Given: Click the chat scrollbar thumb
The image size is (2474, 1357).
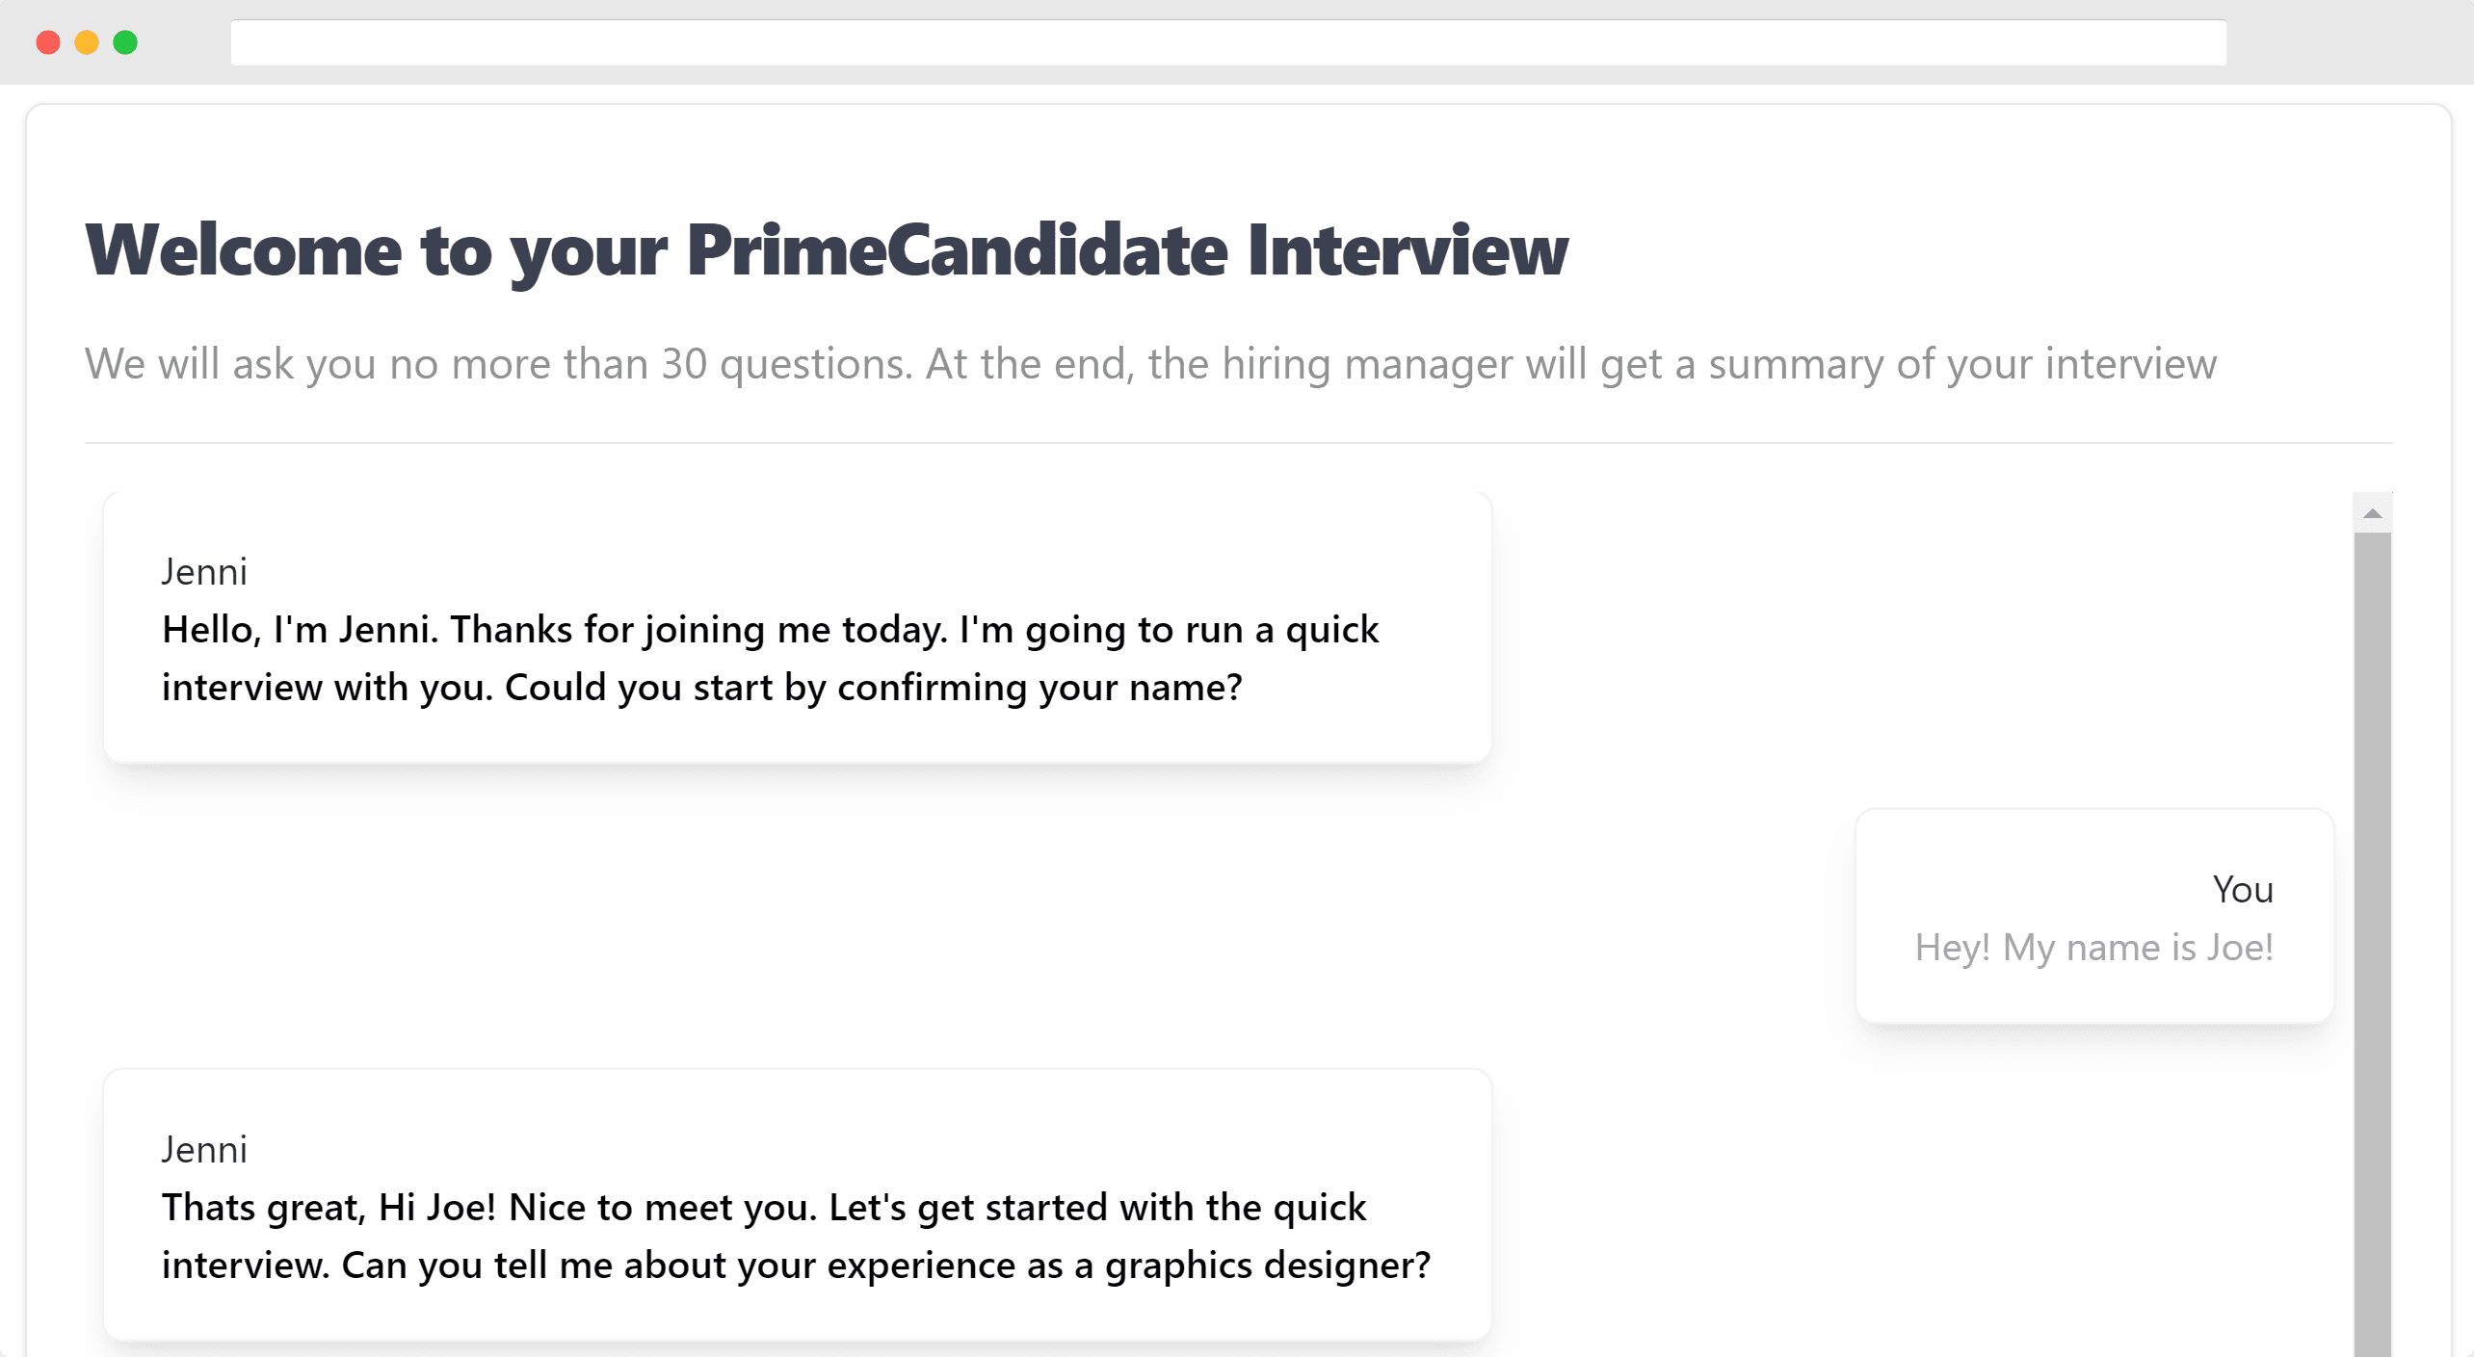Looking at the screenshot, I should pyautogui.click(x=2373, y=944).
